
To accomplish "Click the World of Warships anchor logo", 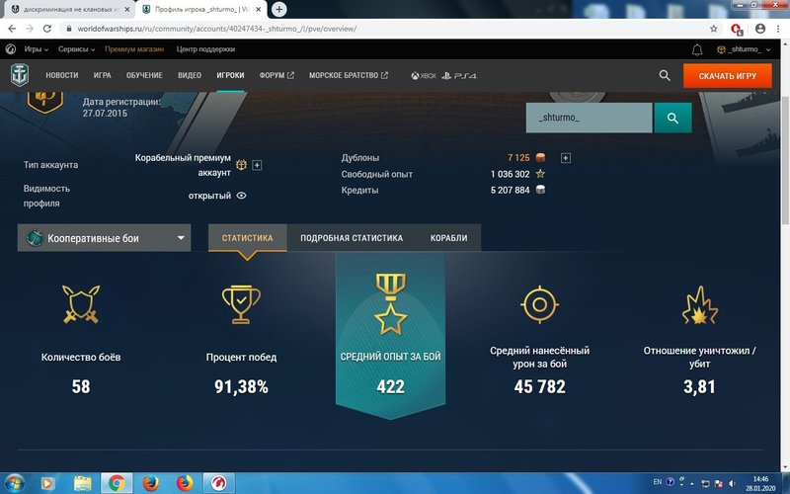I will coord(20,76).
